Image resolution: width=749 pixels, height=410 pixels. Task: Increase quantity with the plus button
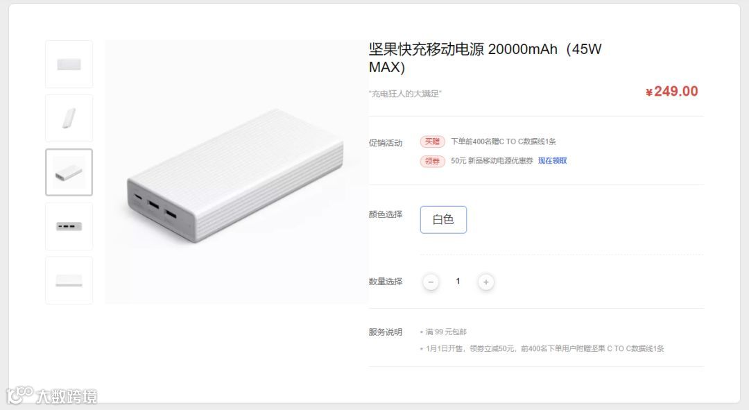(485, 282)
